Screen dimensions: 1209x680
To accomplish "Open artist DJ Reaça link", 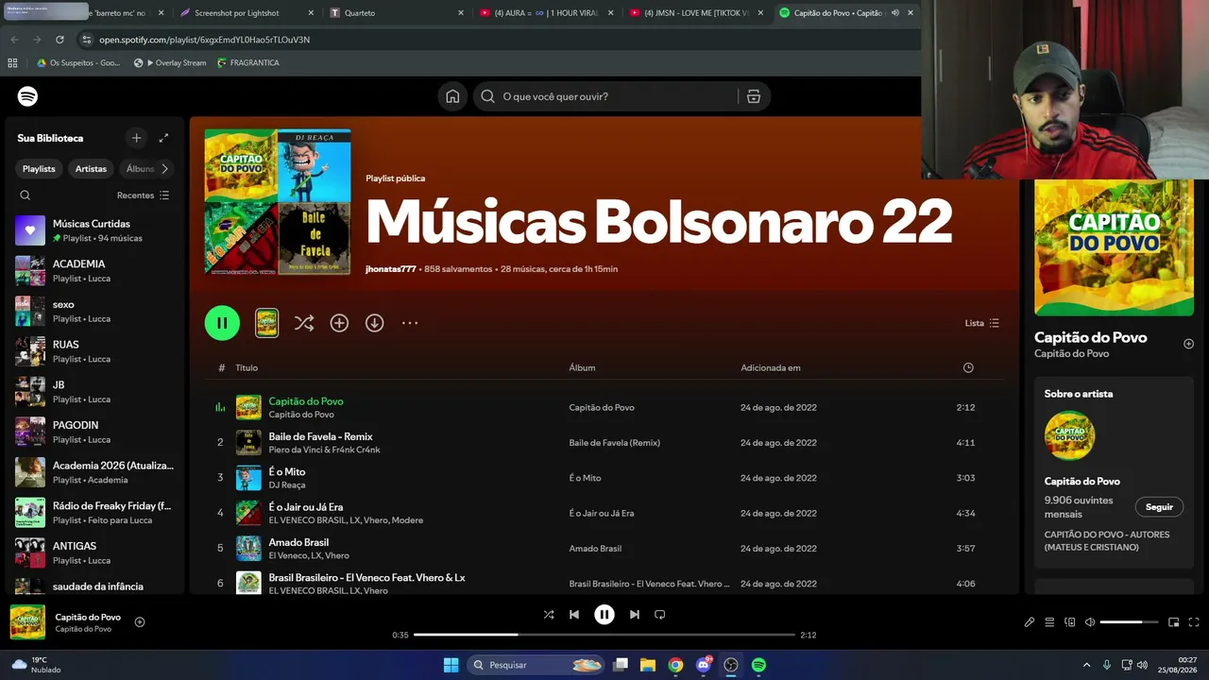I will pos(287,485).
